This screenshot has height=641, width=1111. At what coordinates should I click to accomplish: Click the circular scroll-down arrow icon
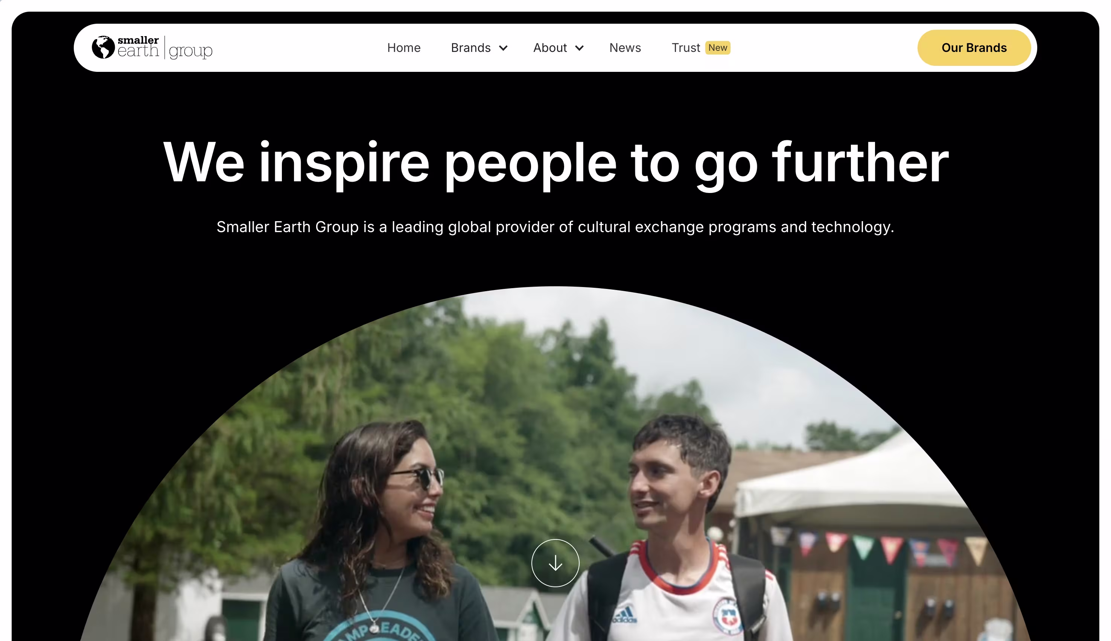555,563
